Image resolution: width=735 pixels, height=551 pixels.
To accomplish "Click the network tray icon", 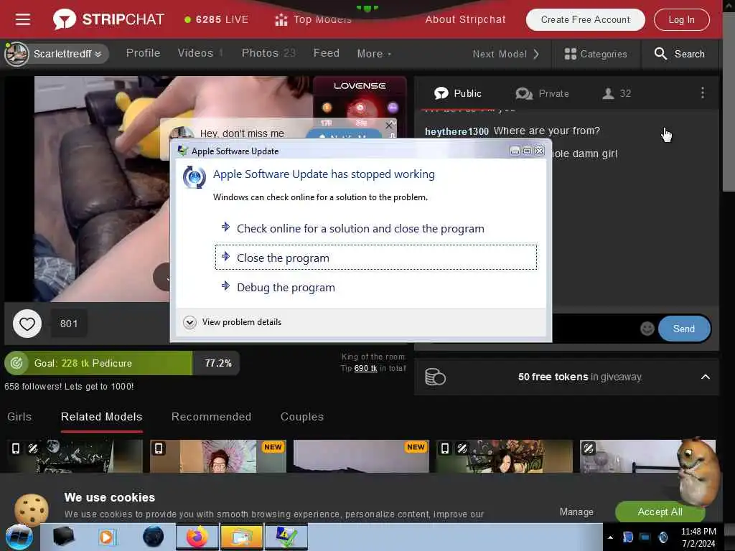I will click(645, 537).
